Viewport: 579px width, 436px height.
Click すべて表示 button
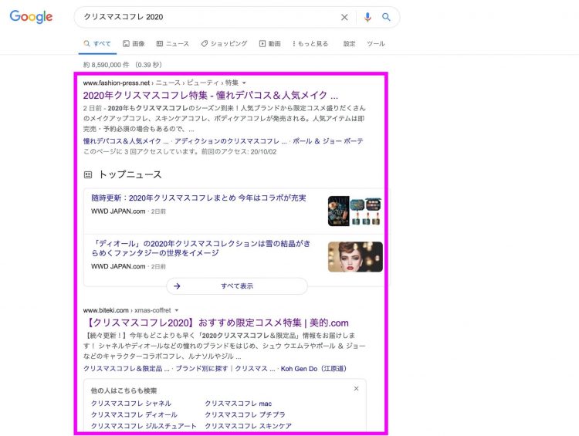point(237,286)
